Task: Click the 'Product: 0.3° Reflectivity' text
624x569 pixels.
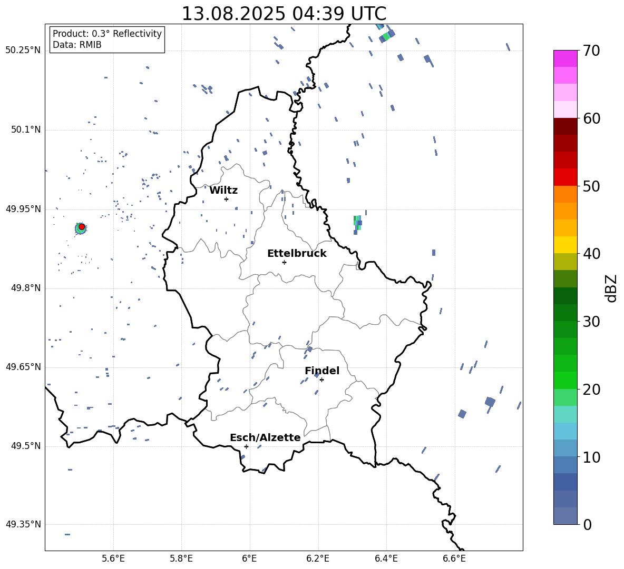Action: 107,34
